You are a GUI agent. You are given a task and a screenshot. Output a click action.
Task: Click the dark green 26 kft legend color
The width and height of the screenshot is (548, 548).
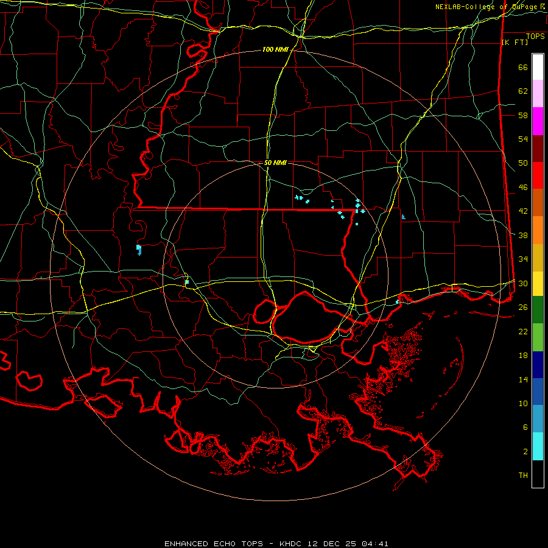point(538,310)
